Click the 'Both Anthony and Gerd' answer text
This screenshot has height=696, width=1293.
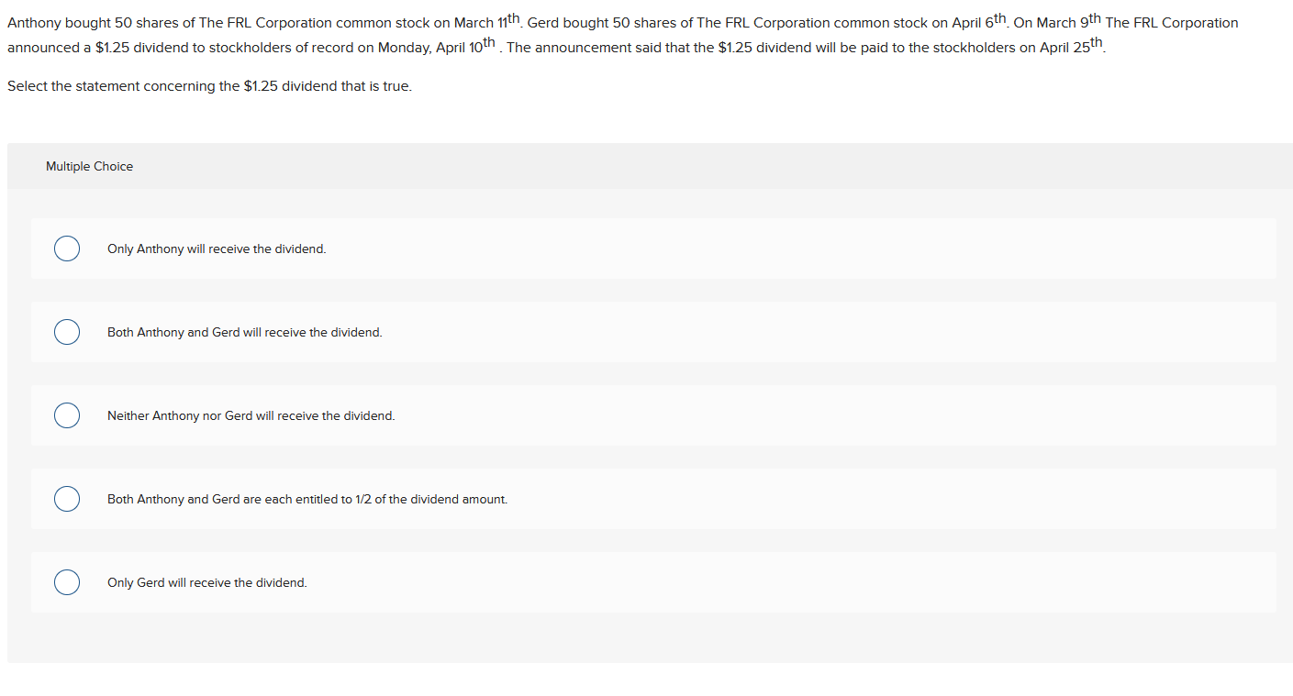click(243, 332)
